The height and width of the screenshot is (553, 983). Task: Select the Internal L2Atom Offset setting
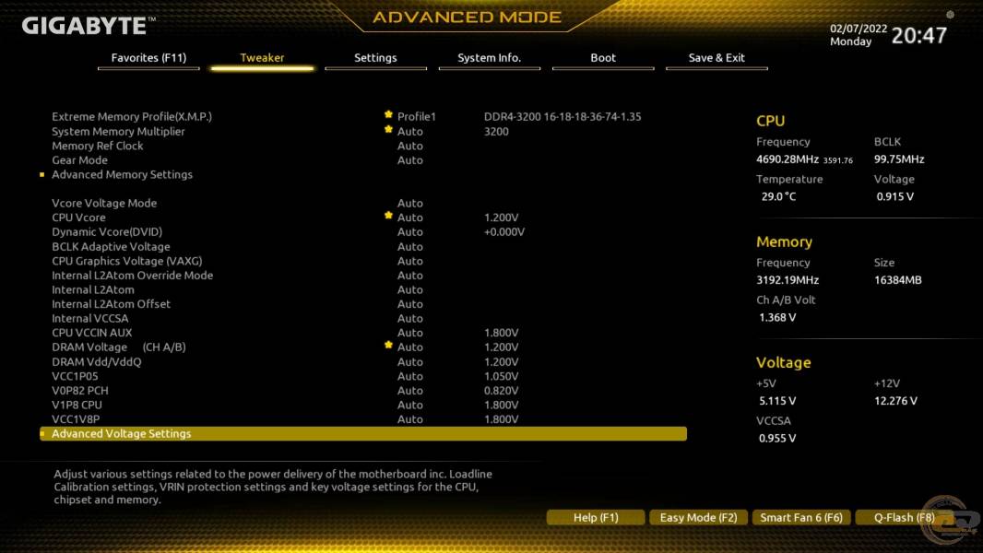click(111, 304)
